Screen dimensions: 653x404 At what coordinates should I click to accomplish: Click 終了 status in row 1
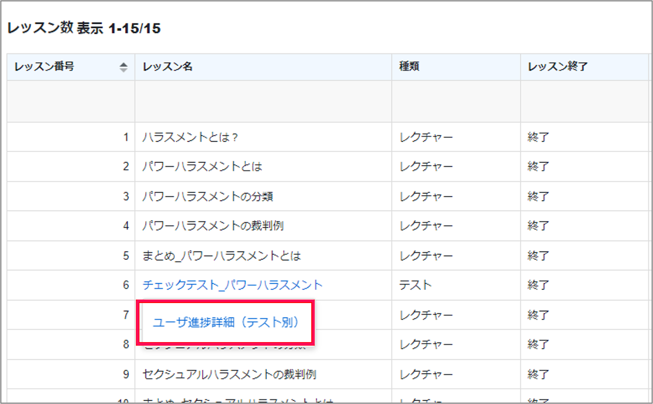[538, 137]
